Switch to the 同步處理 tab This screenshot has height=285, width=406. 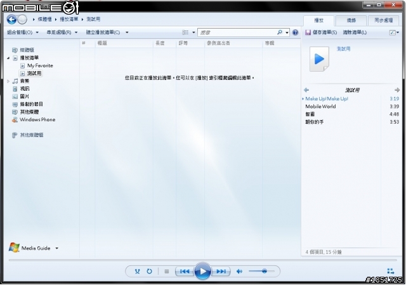point(383,20)
